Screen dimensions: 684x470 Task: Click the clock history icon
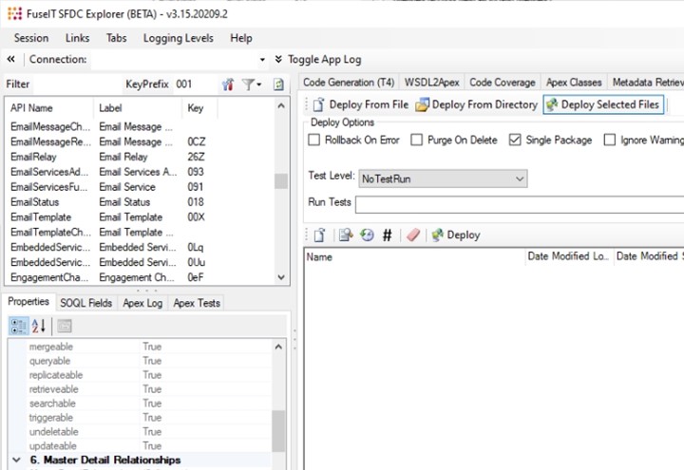click(367, 235)
